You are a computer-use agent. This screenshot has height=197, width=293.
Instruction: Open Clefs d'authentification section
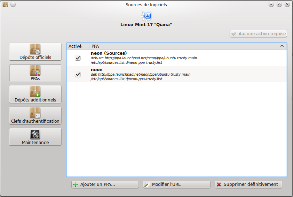pos(35,115)
